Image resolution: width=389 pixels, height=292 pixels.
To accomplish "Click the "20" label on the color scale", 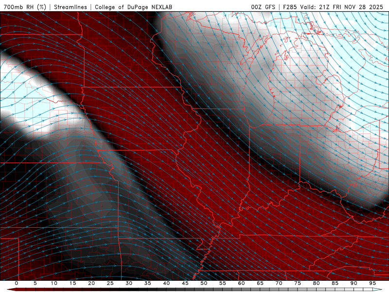I will click(x=91, y=283).
